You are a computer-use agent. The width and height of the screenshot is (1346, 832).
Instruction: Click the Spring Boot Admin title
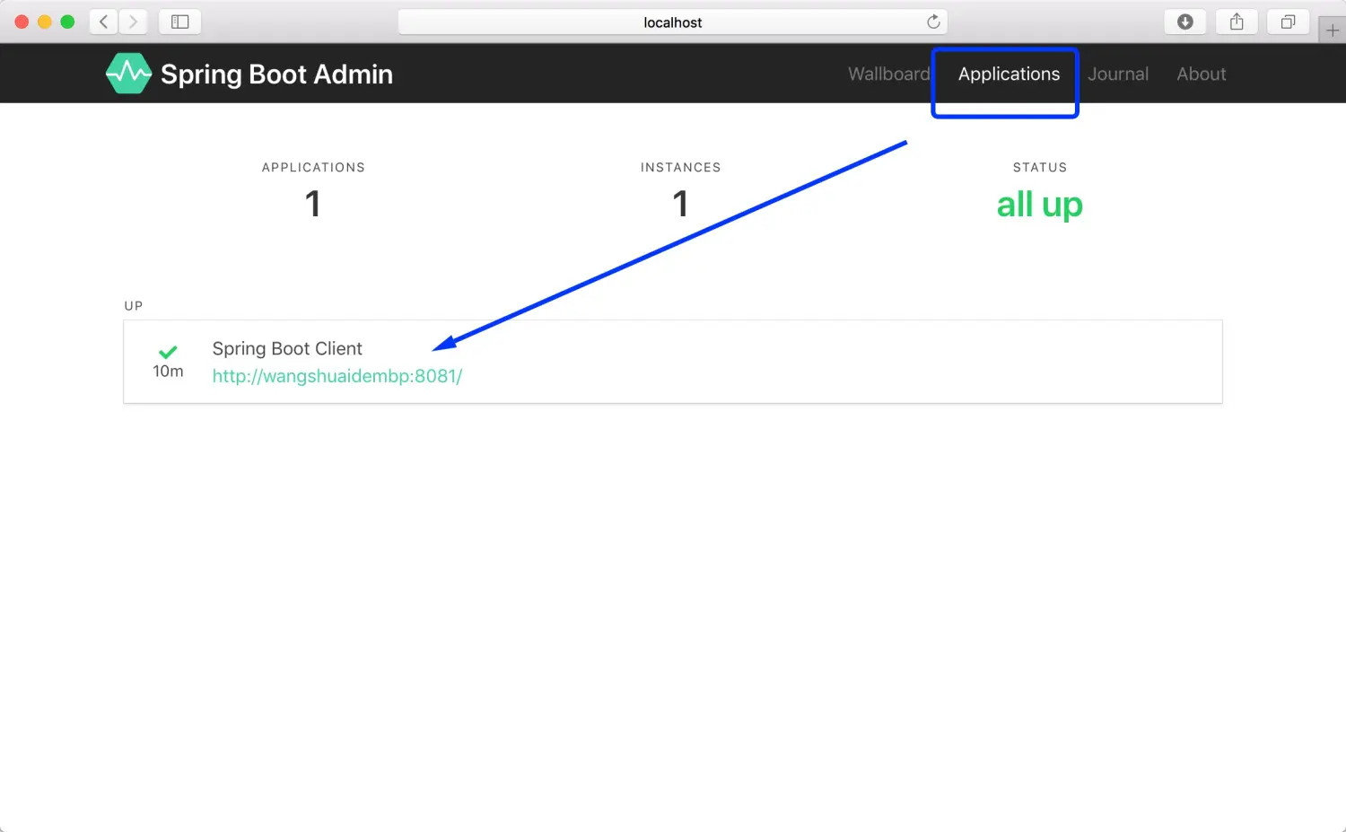click(x=276, y=74)
